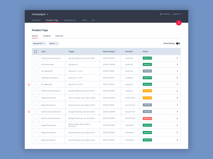Select the Product Tags tab
213x159 pixels.
pos(52,20)
